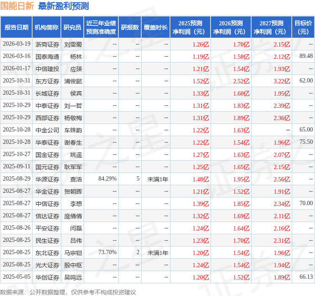Sort by 2025预测净利润 column header
Screen dimensions: 315x296
click(x=190, y=27)
